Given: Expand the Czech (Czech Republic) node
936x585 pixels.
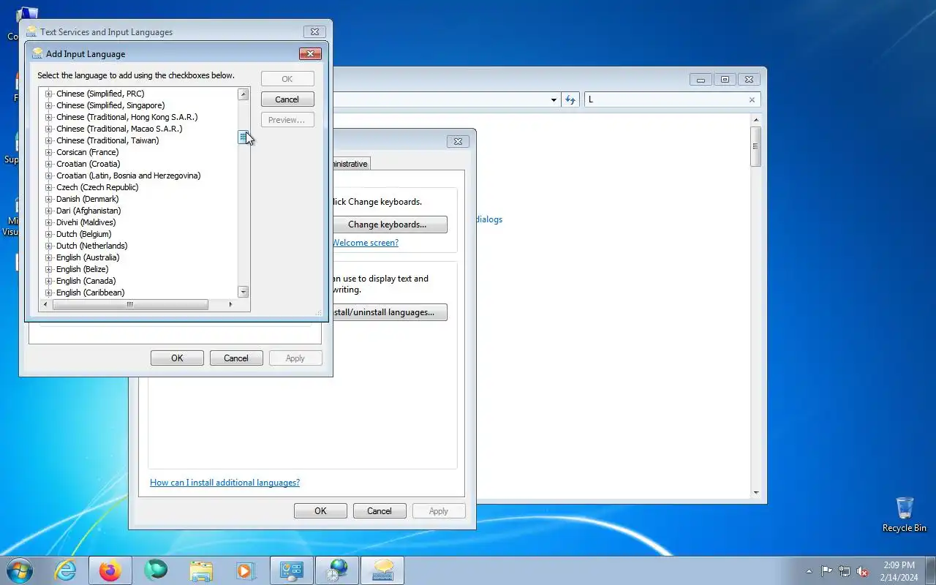Looking at the screenshot, I should click(x=49, y=187).
